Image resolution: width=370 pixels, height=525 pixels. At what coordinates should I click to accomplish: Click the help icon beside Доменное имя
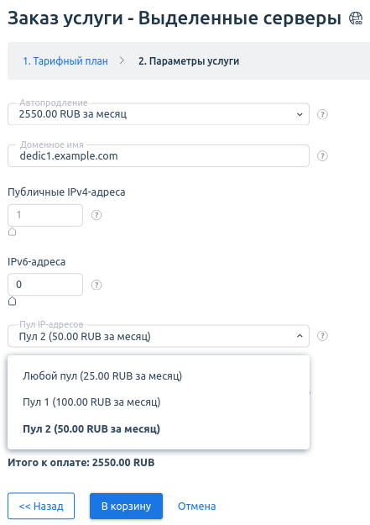point(322,156)
